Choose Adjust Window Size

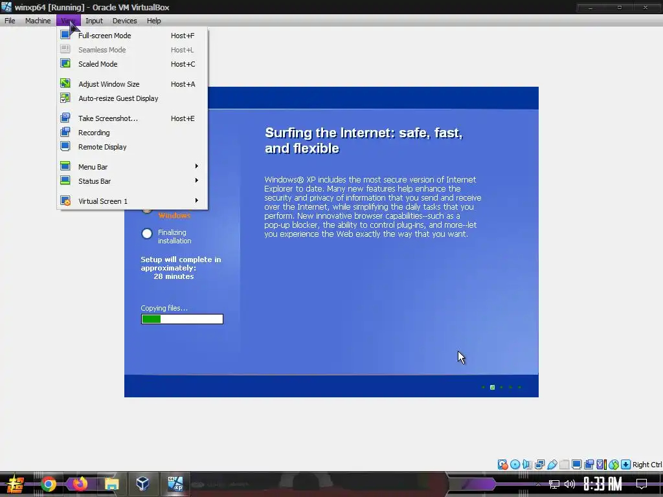132,84
